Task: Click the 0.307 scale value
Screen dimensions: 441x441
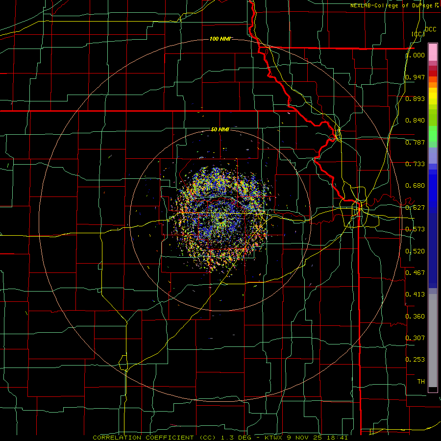Action: coord(415,338)
